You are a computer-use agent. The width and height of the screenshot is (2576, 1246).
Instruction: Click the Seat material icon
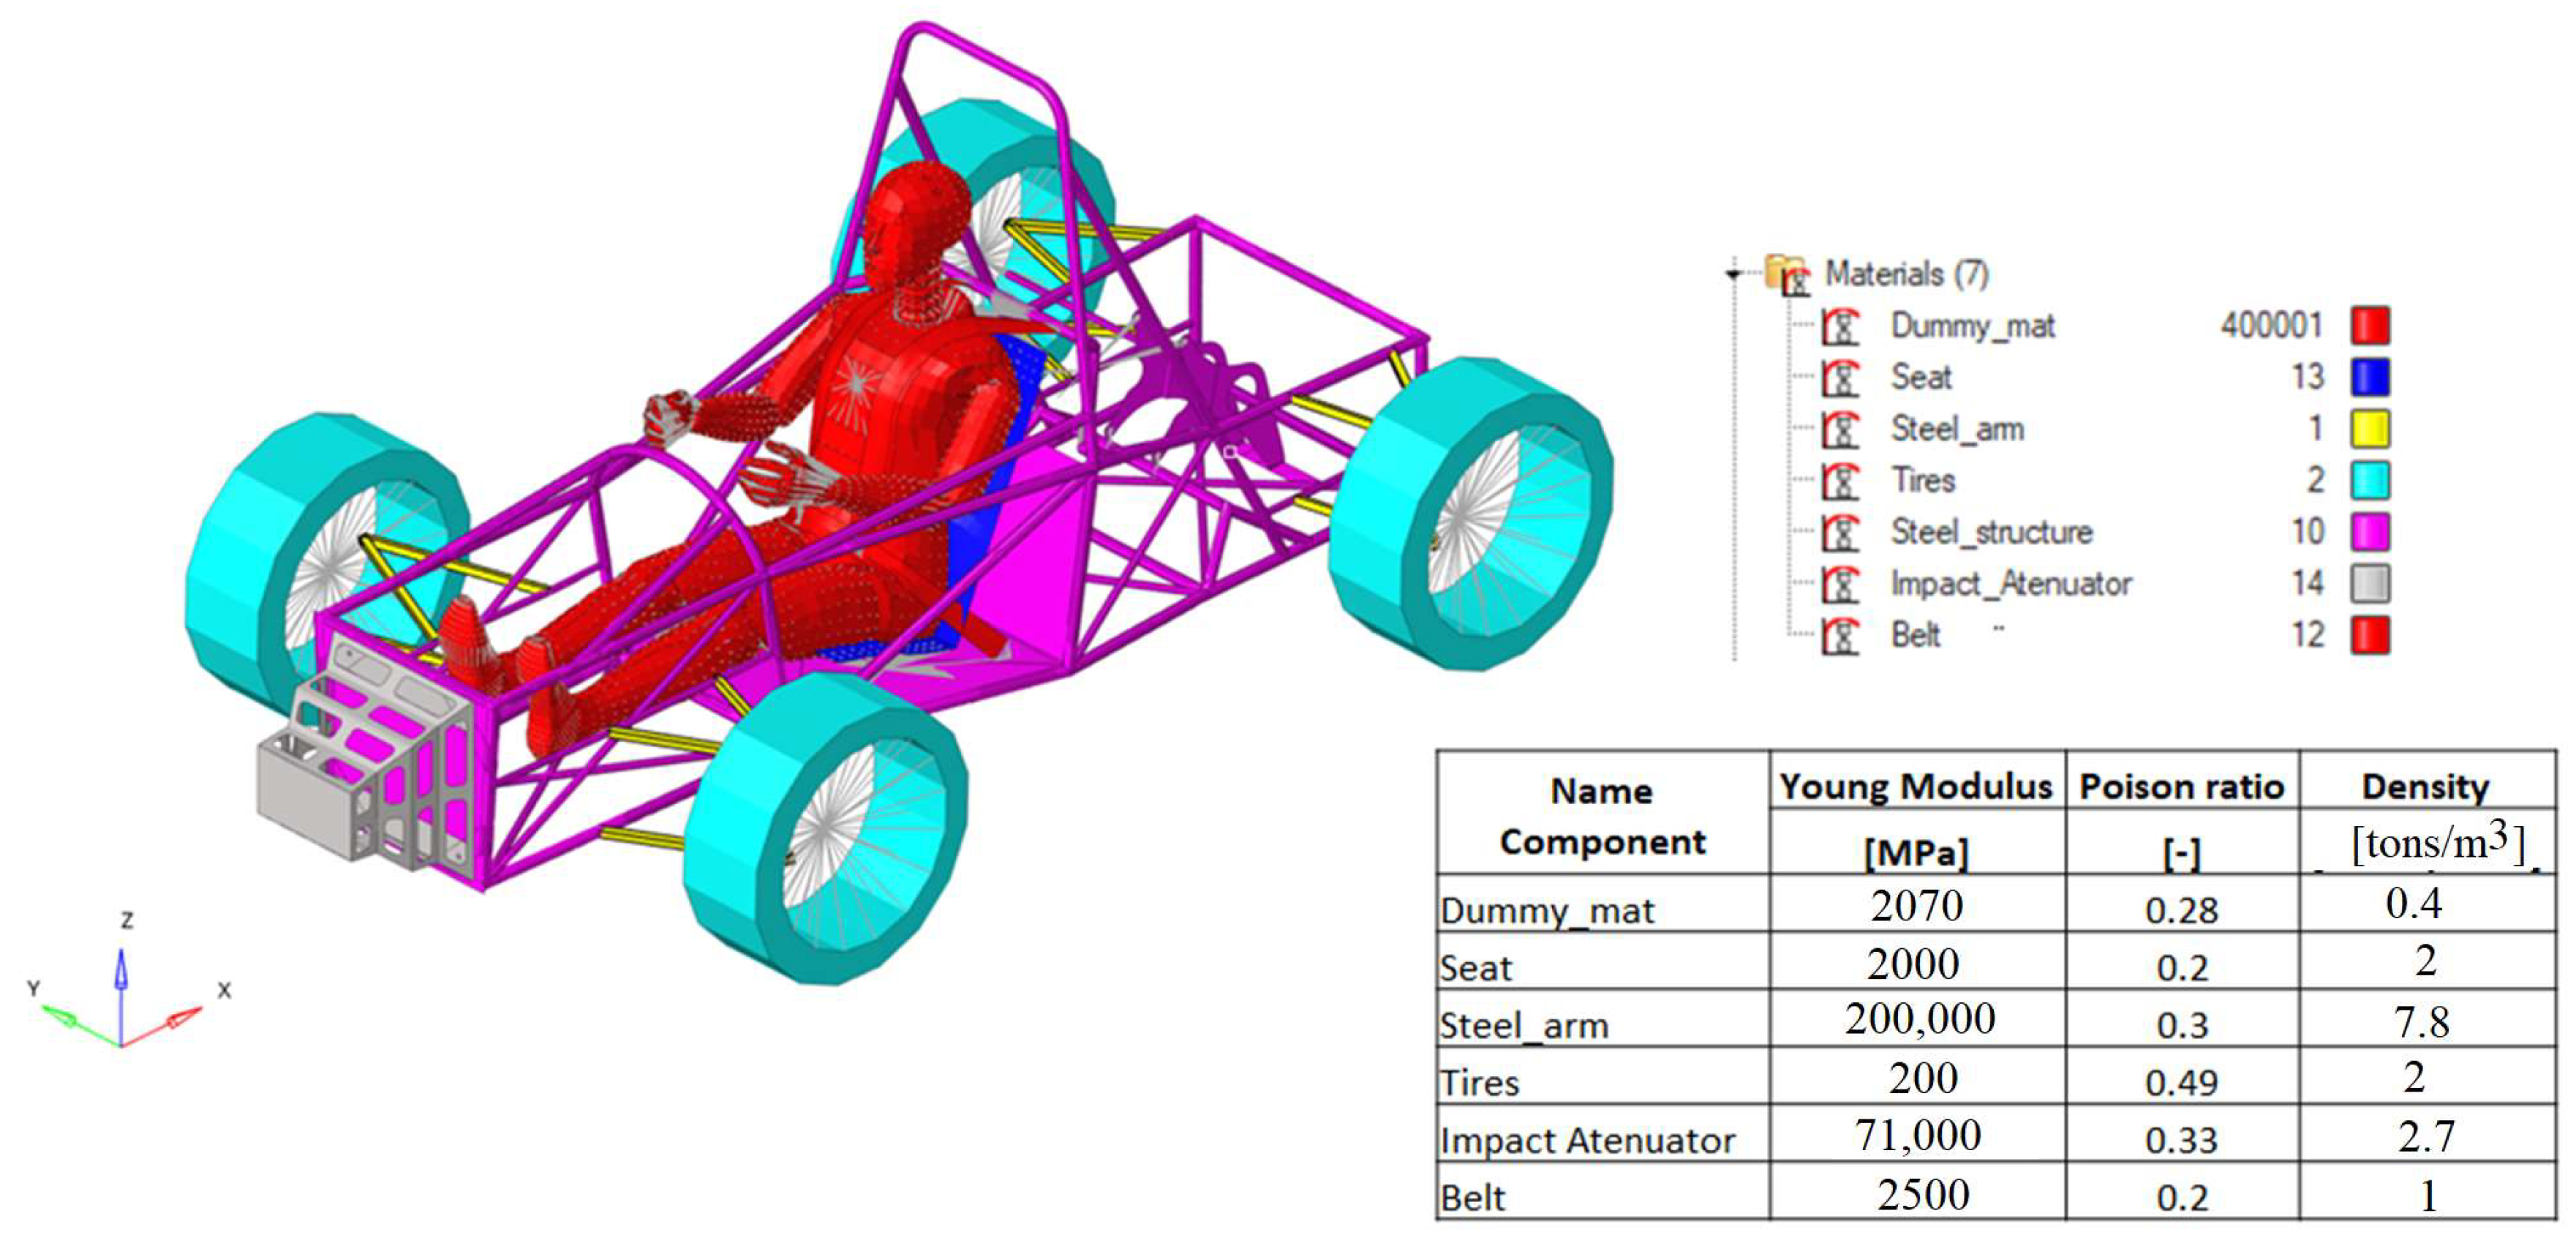[x=1840, y=378]
